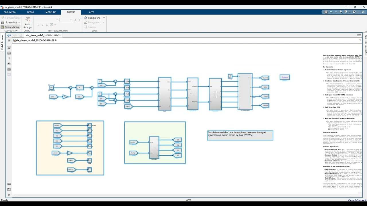Click the Area rectangle palette icon
The height and width of the screenshot is (206, 367).
tap(9, 74)
